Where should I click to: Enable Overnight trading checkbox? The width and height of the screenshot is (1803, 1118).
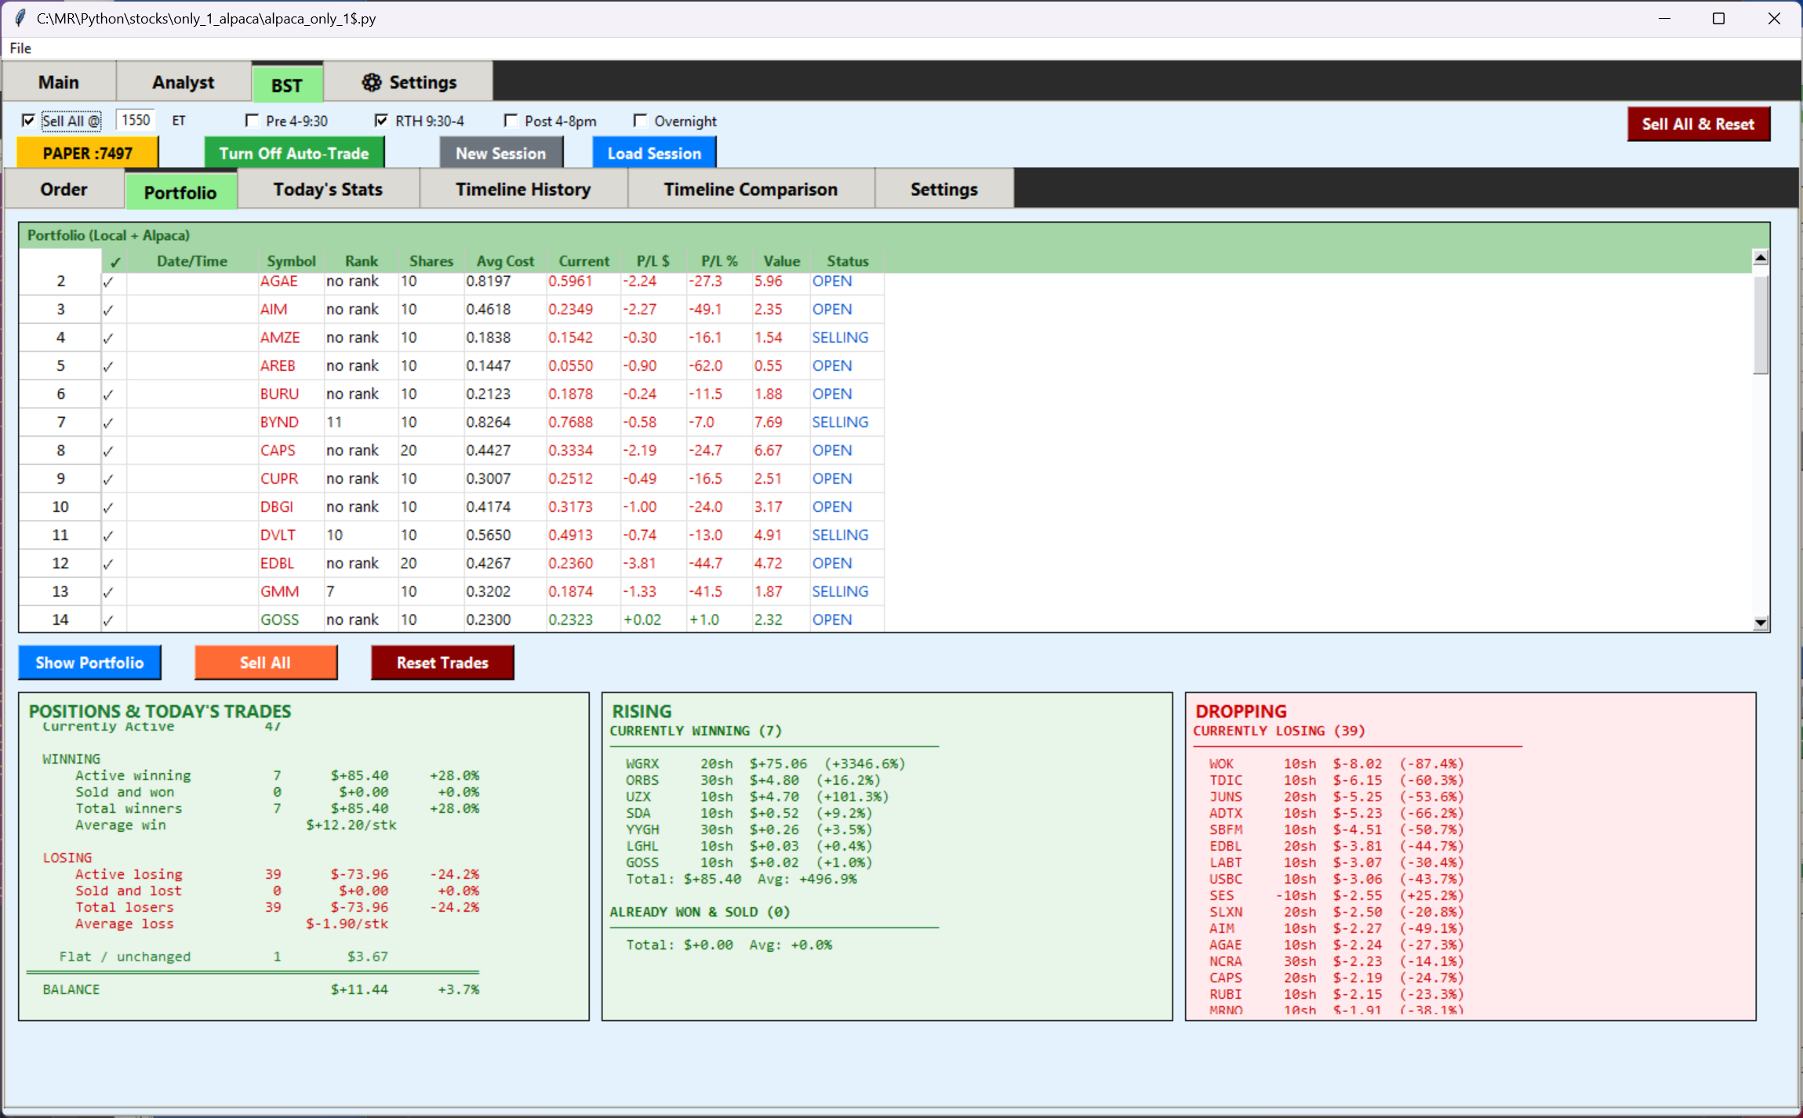point(640,121)
